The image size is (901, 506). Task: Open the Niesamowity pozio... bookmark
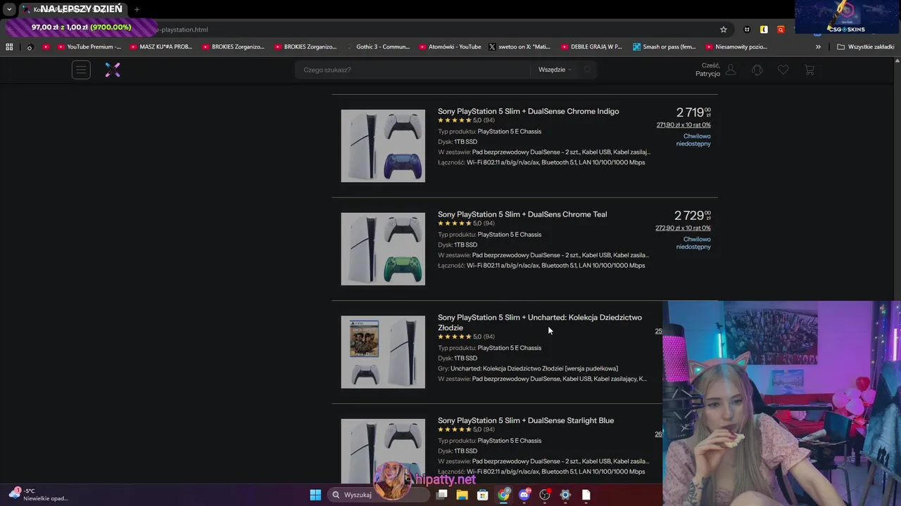coord(736,47)
